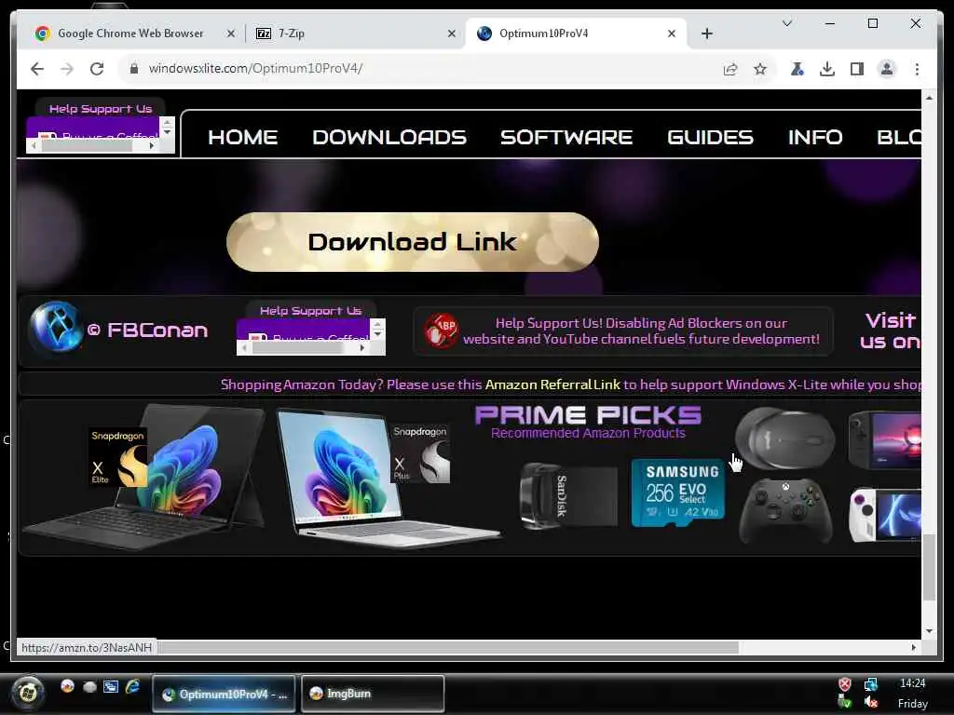Click the Xbox controller product image
This screenshot has width=954, height=715.
coord(785,511)
